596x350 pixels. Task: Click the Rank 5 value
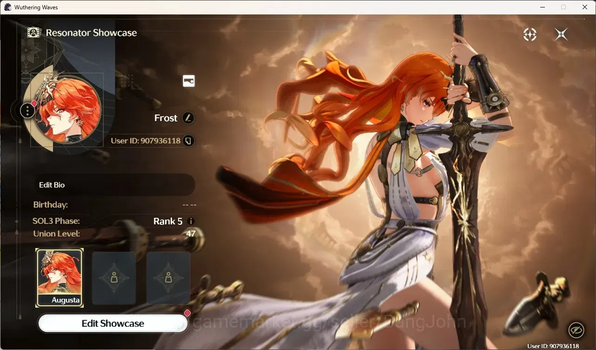[168, 222]
